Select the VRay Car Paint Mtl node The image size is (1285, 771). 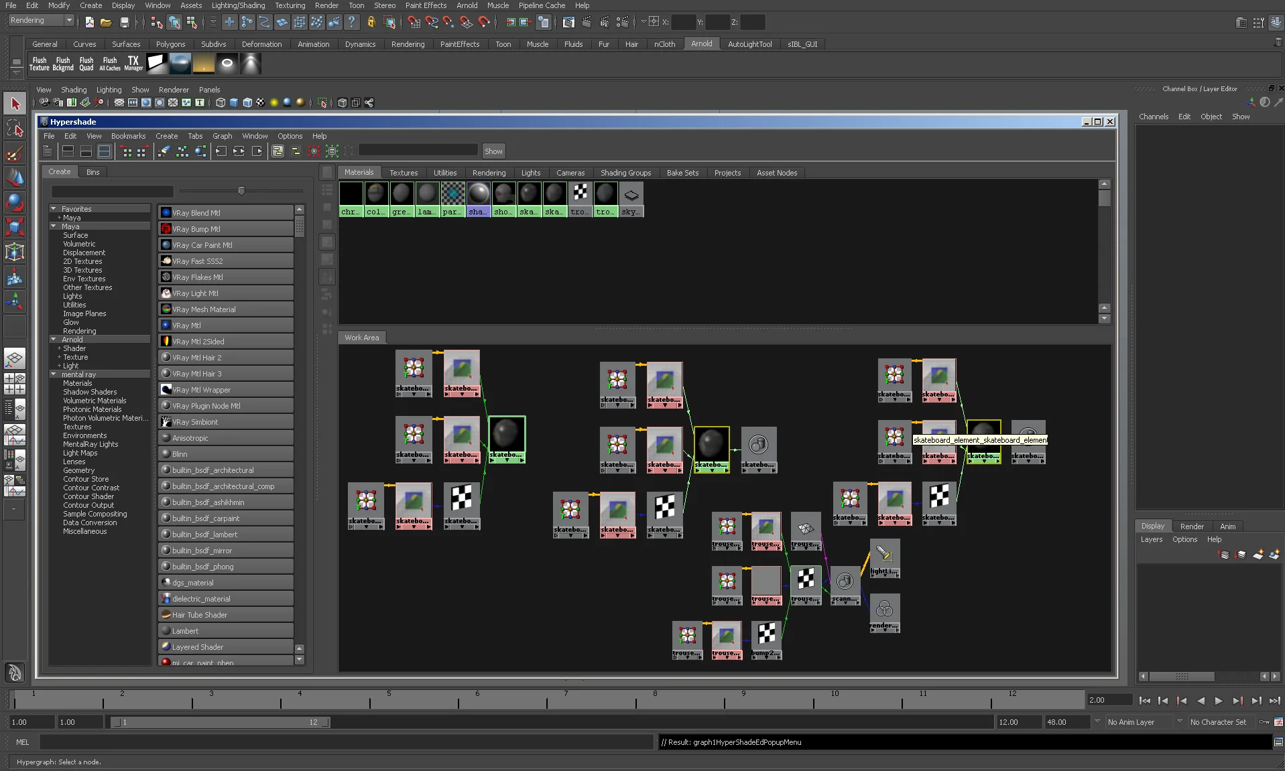pyautogui.click(x=226, y=245)
